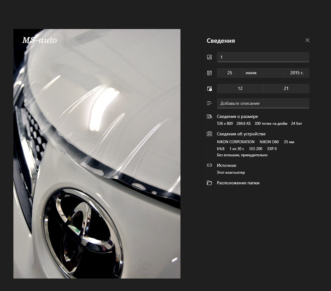Click the Этот компьютер source text
Screen dimensions: 331x291
click(x=231, y=172)
